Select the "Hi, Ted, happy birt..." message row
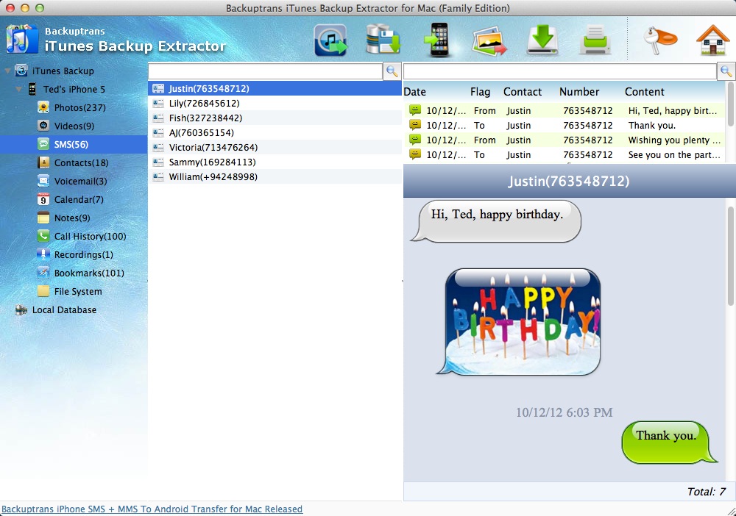 [x=565, y=110]
